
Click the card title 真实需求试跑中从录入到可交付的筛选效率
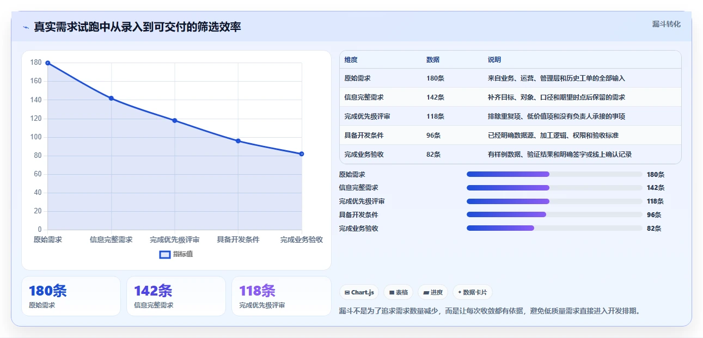tap(137, 27)
